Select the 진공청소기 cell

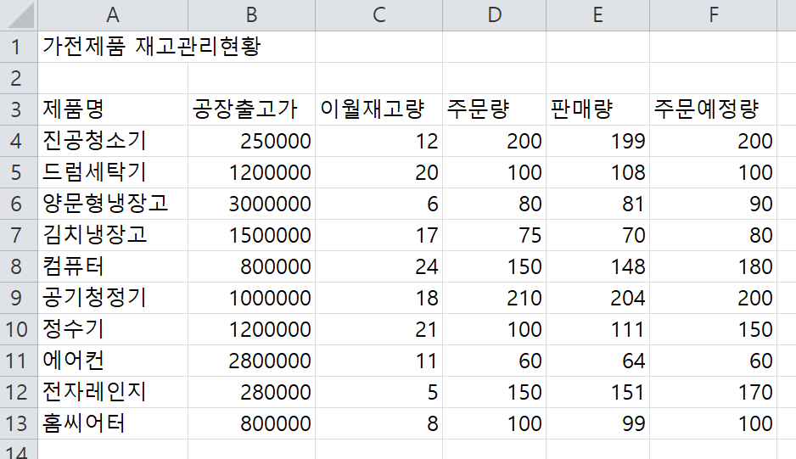pos(113,141)
